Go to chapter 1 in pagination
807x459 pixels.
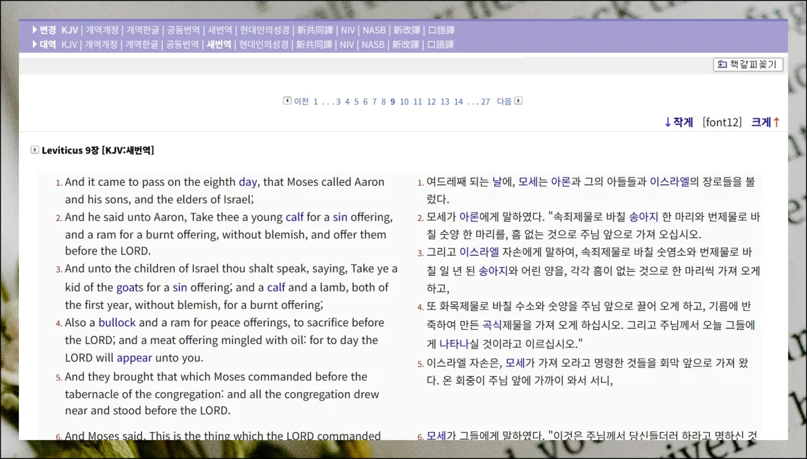click(x=315, y=102)
